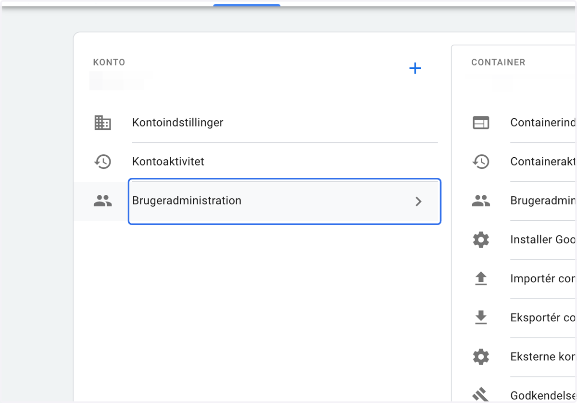
Task: Click the building icon beside Kontoindstillinger
Action: [102, 123]
